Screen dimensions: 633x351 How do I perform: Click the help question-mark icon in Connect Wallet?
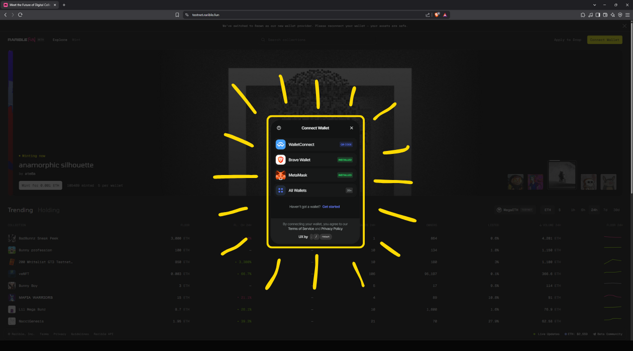pyautogui.click(x=279, y=128)
